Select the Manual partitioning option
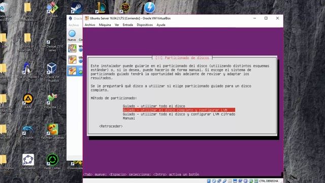 click(128, 118)
